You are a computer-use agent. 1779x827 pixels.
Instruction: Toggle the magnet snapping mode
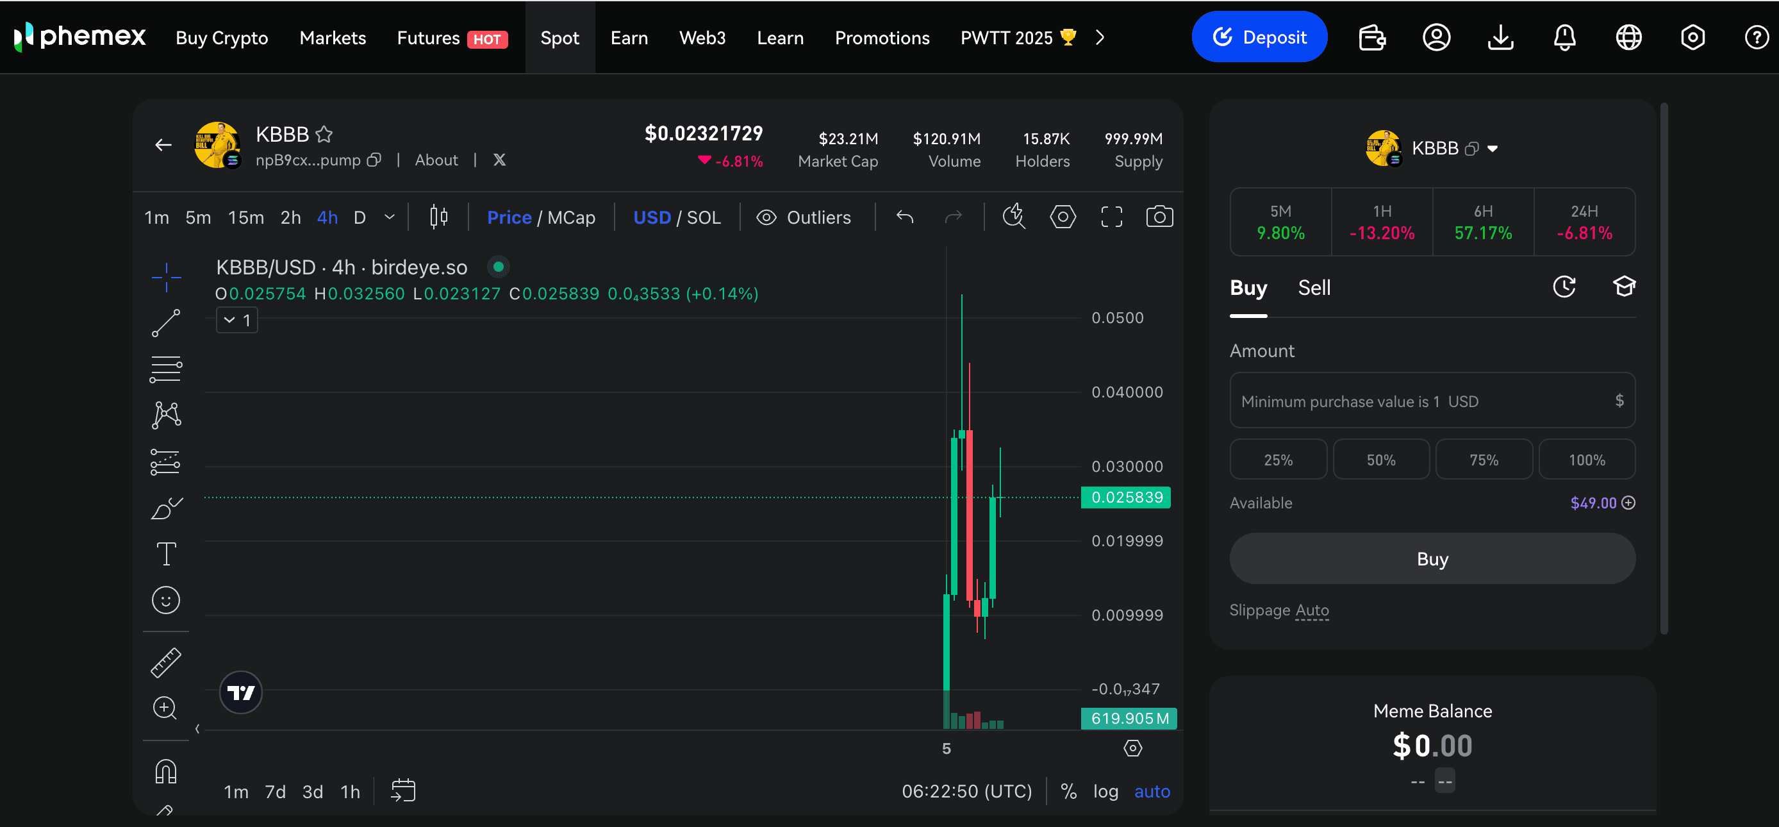[166, 771]
